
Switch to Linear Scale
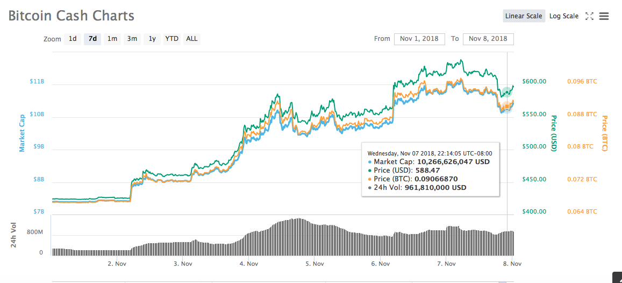tap(524, 16)
